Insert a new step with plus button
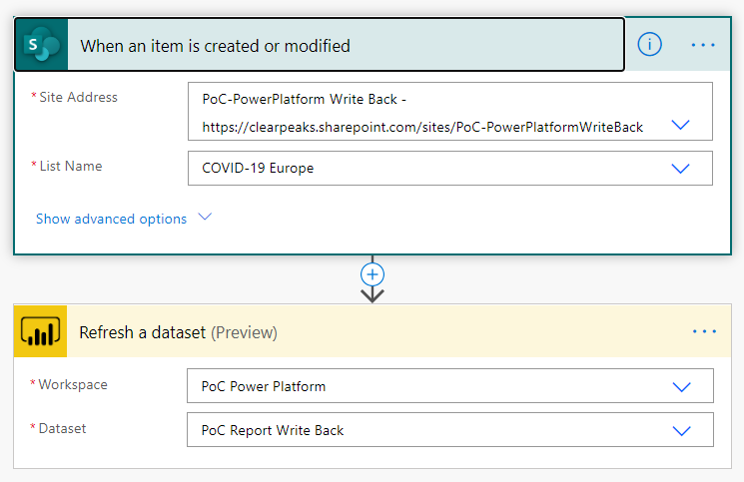This screenshot has height=482, width=744. [x=372, y=274]
